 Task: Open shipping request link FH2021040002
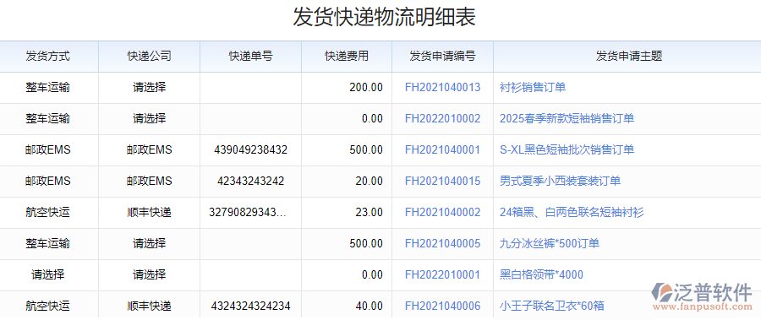[442, 213]
